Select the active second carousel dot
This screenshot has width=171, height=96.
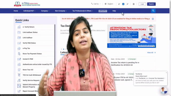(64, 49)
